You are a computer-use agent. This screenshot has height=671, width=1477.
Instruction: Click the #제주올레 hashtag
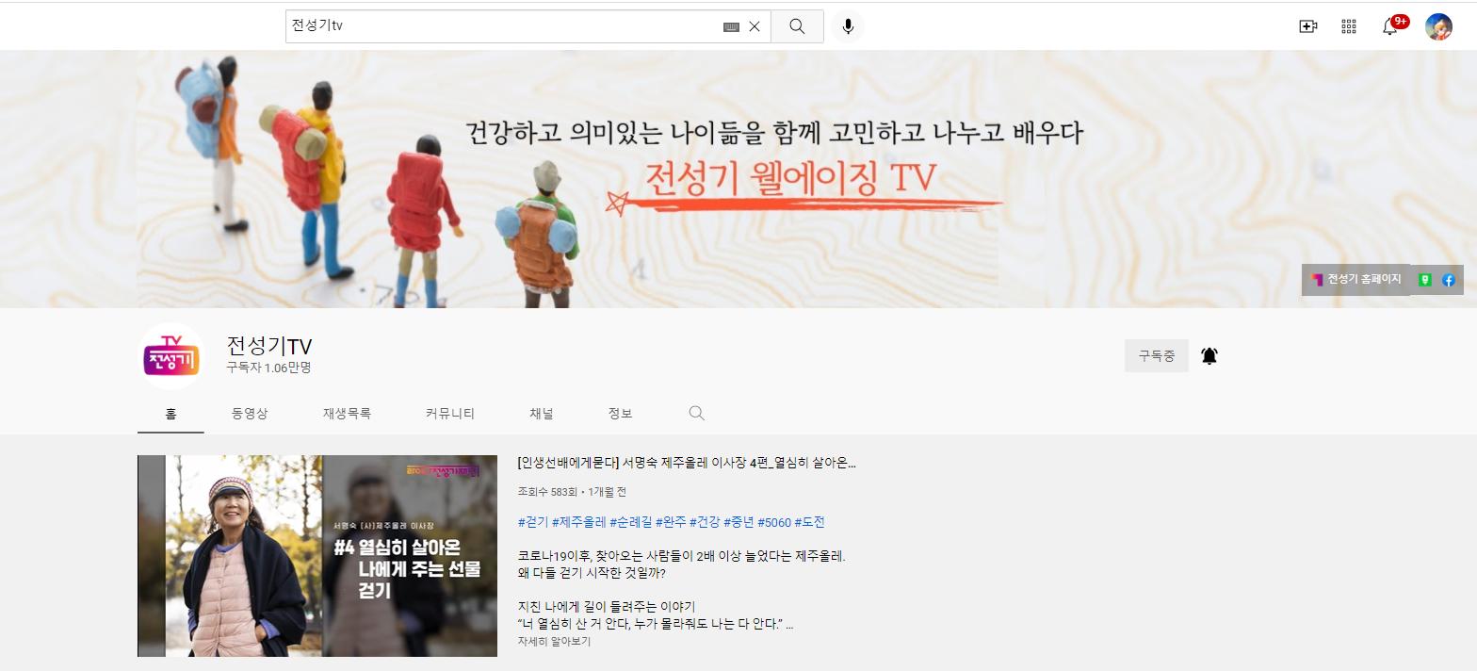pyautogui.click(x=579, y=522)
